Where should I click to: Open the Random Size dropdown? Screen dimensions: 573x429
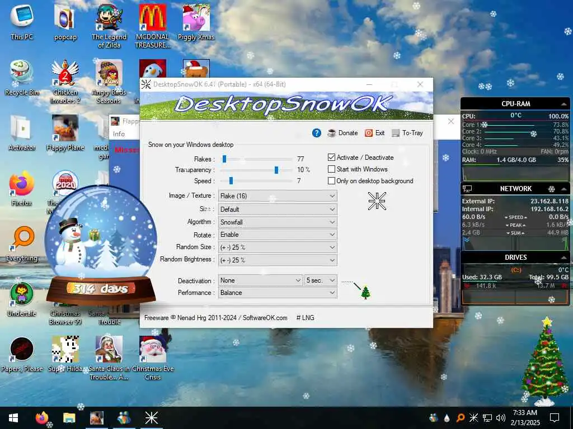pos(278,247)
